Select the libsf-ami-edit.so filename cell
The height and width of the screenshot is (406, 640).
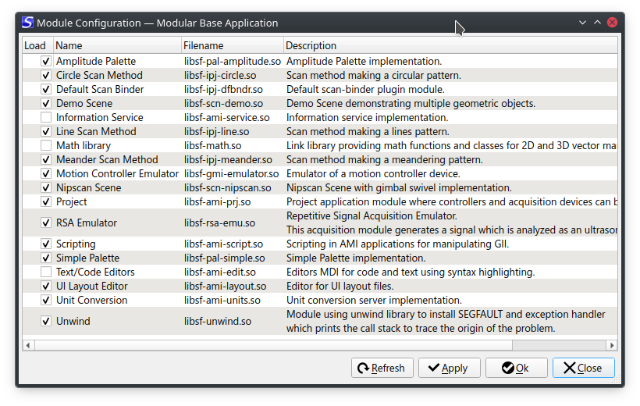pos(233,272)
